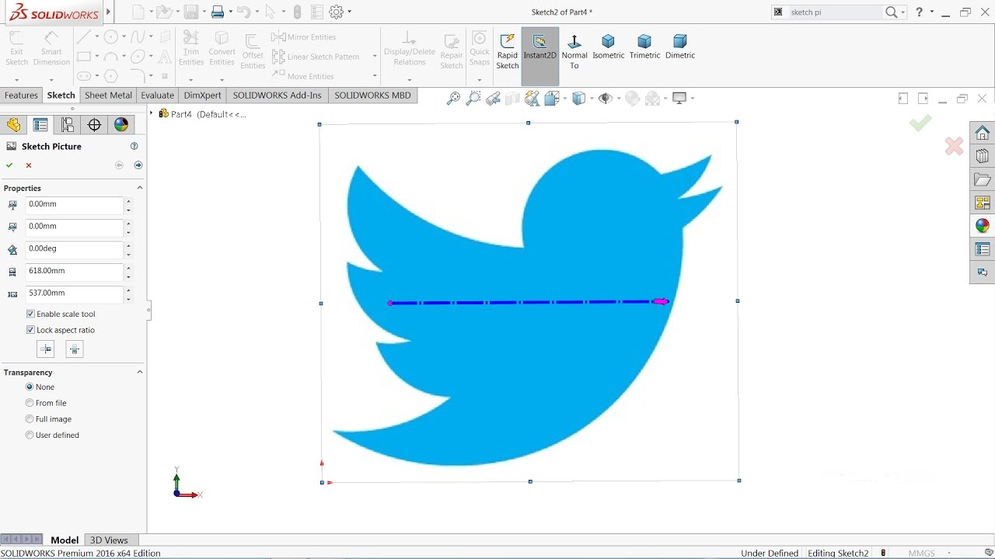Switch to SOLIDWORKS Add-Ins tab

(x=277, y=95)
